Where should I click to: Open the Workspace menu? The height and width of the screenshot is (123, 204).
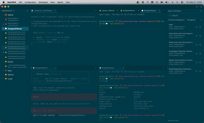[43, 2]
